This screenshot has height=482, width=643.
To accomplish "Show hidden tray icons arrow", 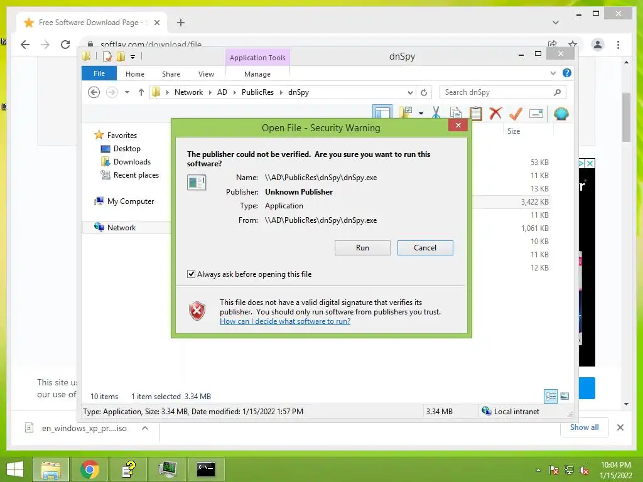I will pos(538,470).
